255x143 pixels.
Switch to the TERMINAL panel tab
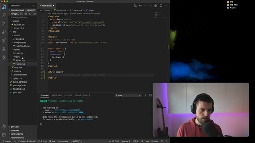[45, 95]
